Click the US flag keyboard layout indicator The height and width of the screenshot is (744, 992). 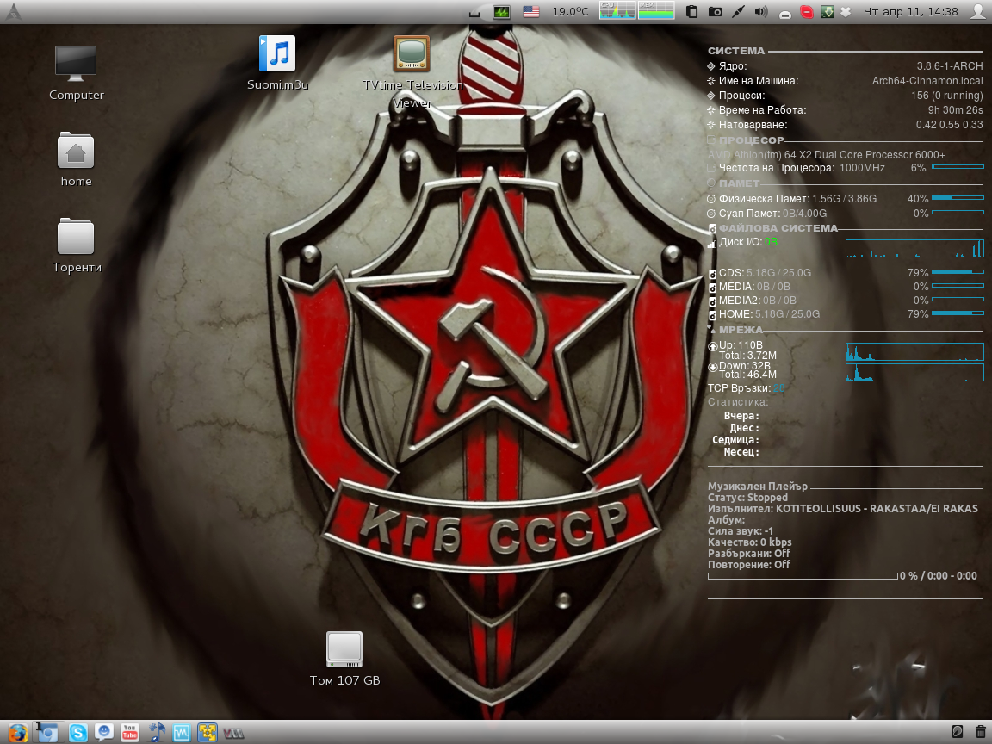(530, 12)
